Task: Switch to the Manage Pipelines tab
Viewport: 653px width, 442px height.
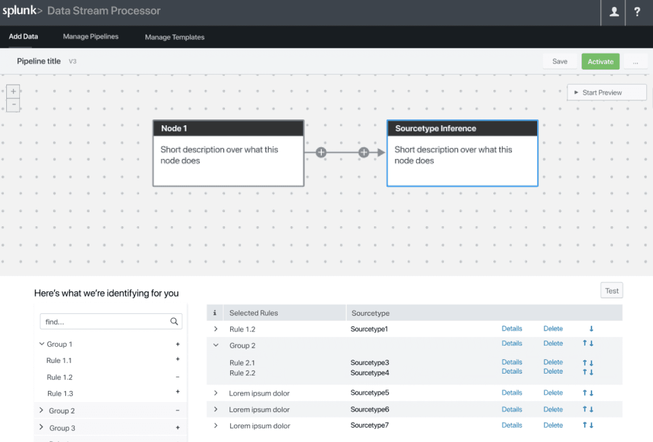Action: (x=91, y=37)
